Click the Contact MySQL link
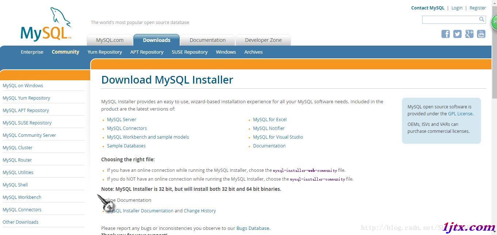497x235 pixels. (428, 8)
